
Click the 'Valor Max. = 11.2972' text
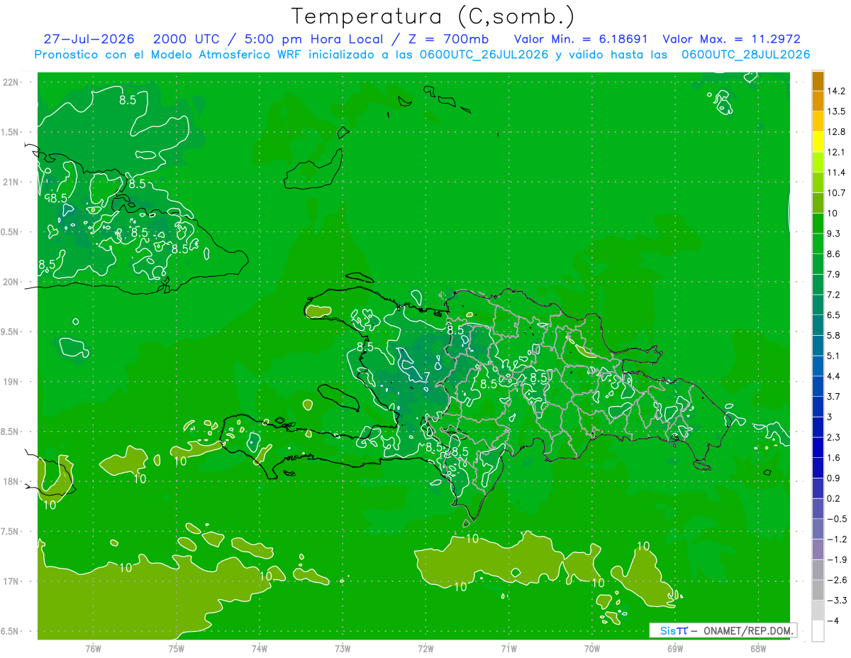[731, 39]
